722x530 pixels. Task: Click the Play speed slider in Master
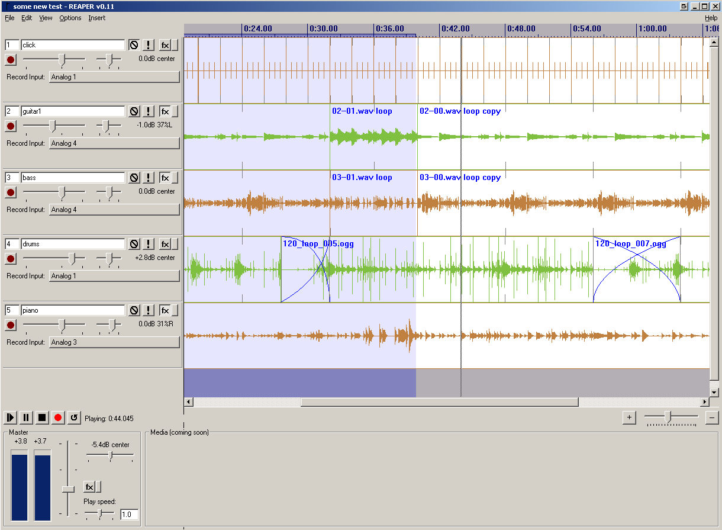coord(100,513)
